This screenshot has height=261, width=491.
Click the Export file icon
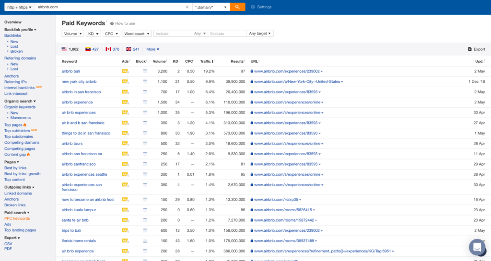click(470, 49)
